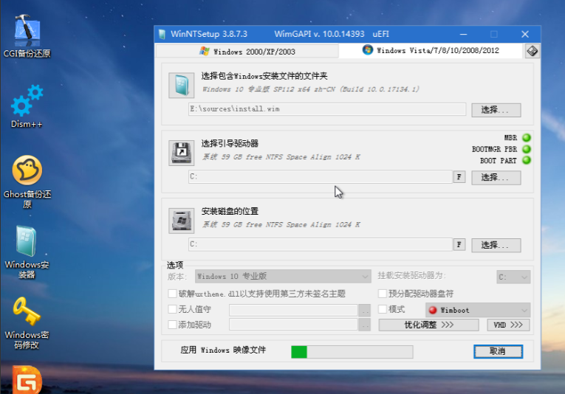Open the mount drive letter C: dropdown
The width and height of the screenshot is (565, 394).
click(513, 277)
